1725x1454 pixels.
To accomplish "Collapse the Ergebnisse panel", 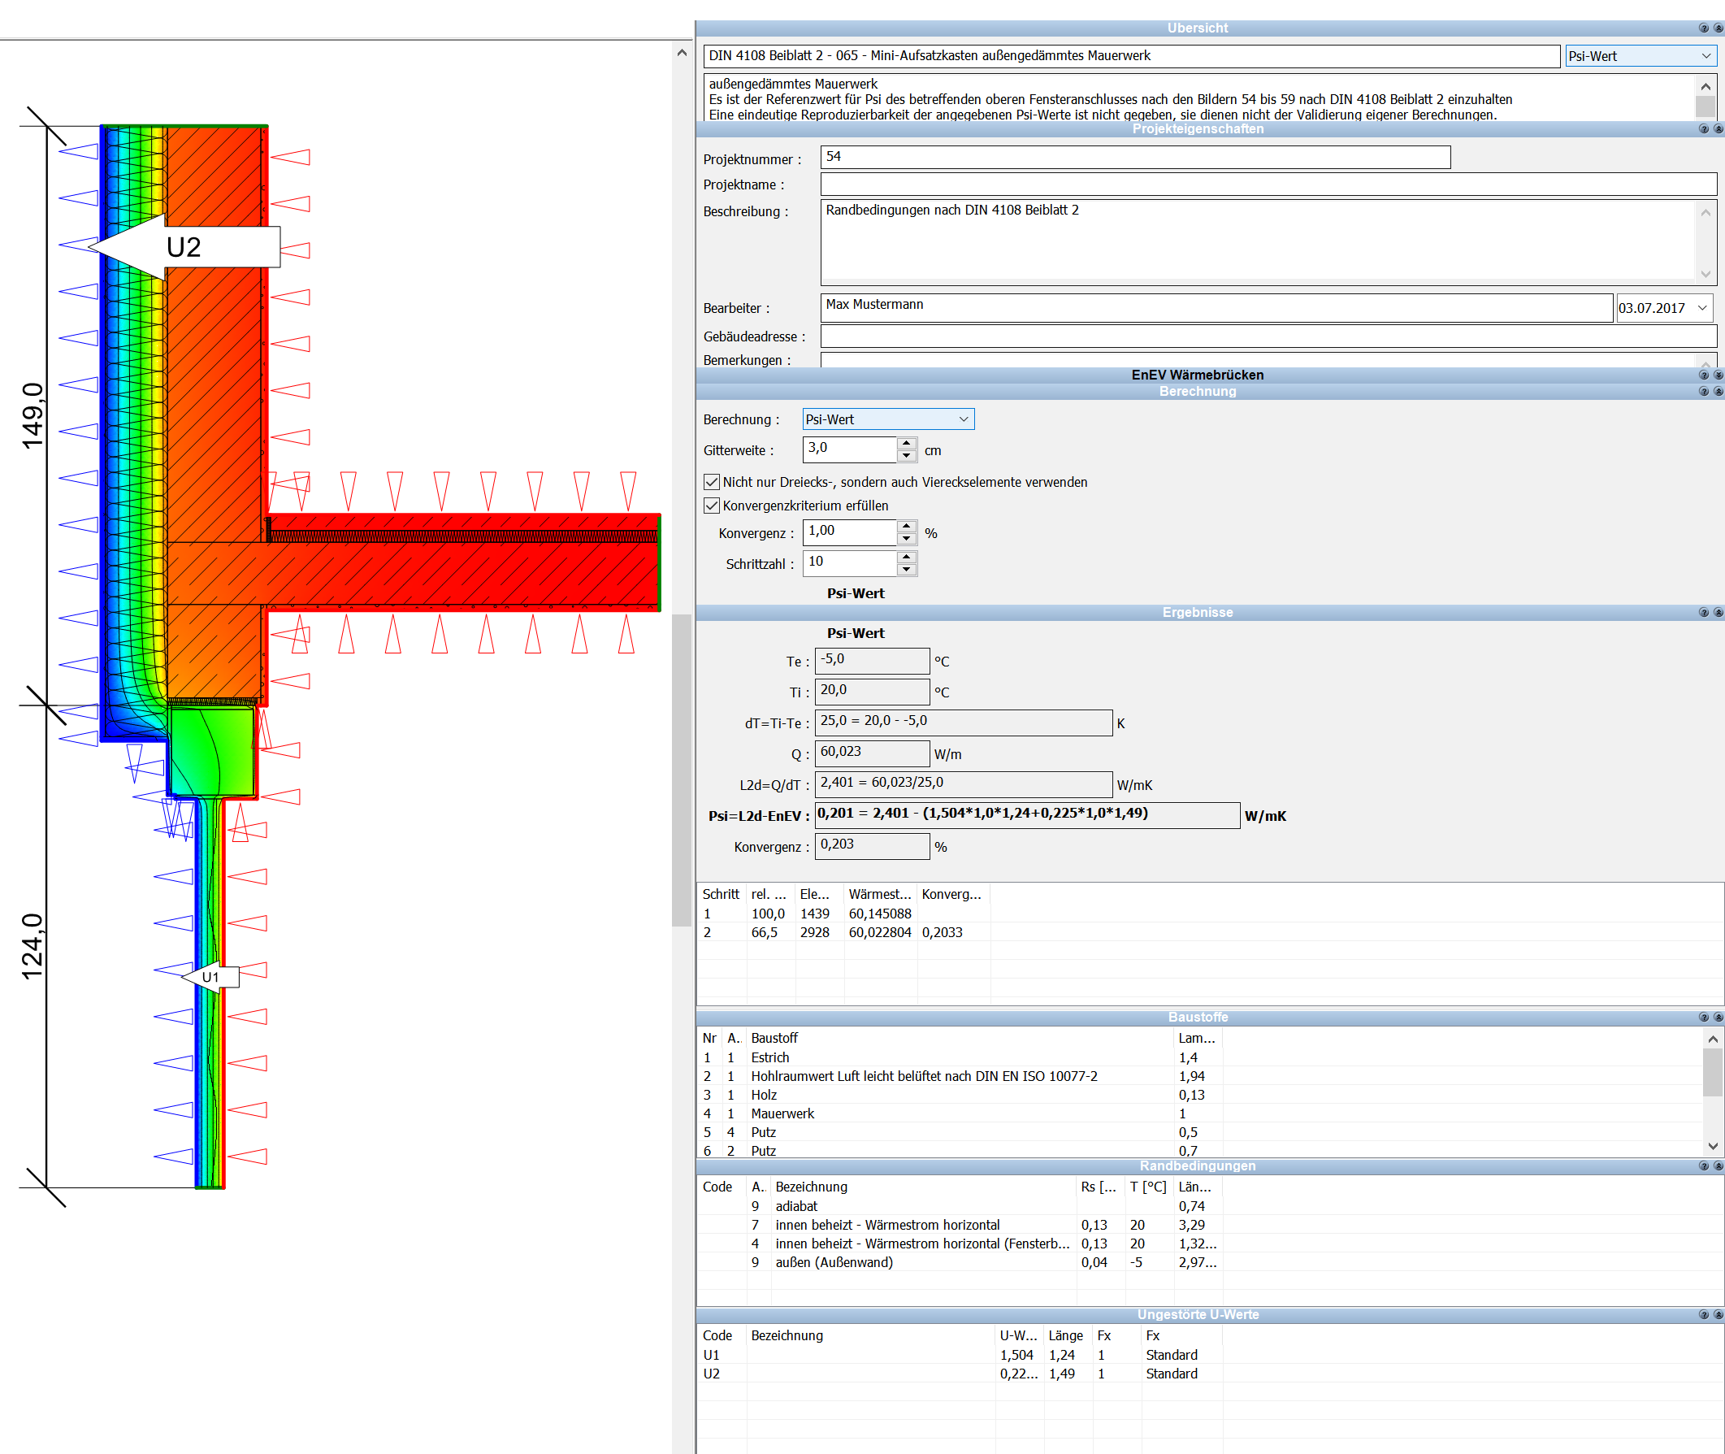I will (x=1718, y=613).
